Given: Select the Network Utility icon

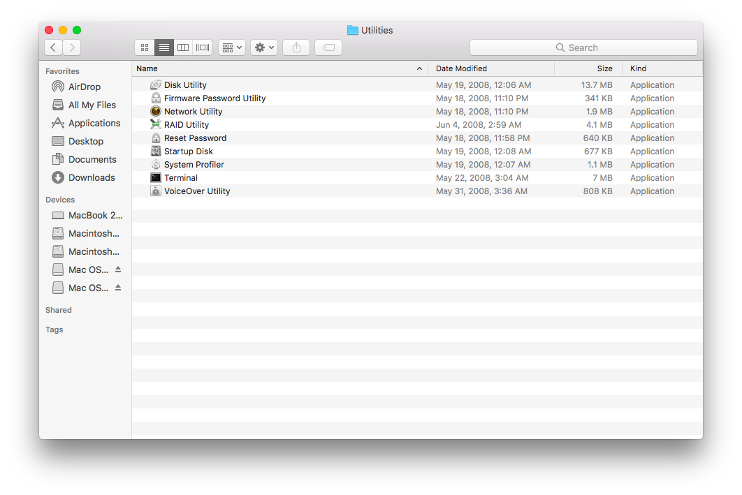Looking at the screenshot, I should click(156, 111).
